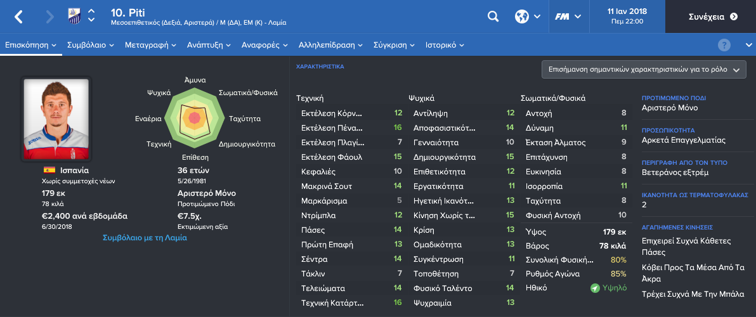Click the arrow icon in Συνέχεια
The width and height of the screenshot is (756, 317).
point(734,16)
